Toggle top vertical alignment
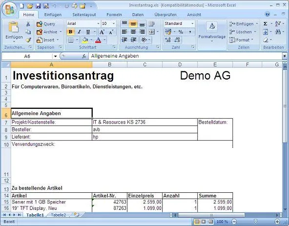This screenshot has height=226, width=289. [124, 23]
